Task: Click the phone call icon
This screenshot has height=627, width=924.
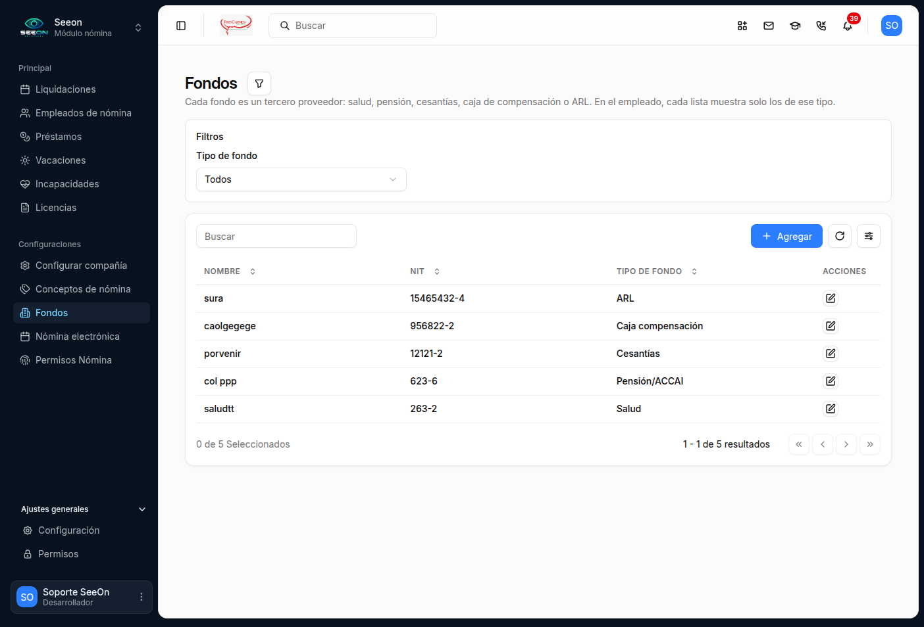Action: pyautogui.click(x=821, y=26)
